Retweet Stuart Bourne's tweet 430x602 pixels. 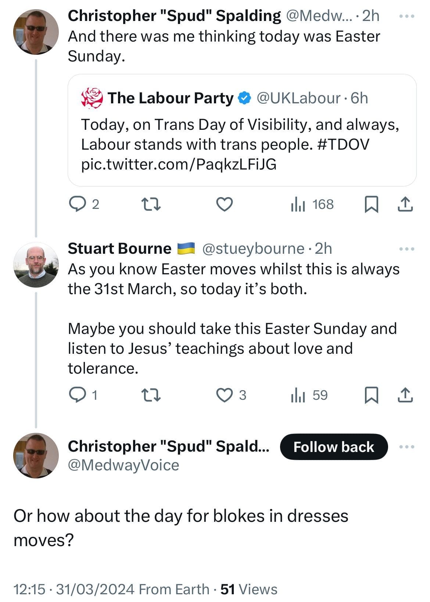151,395
